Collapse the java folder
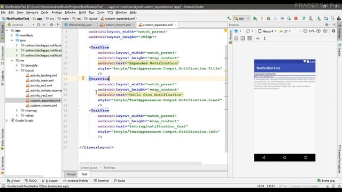 pyautogui.click(x=12, y=41)
